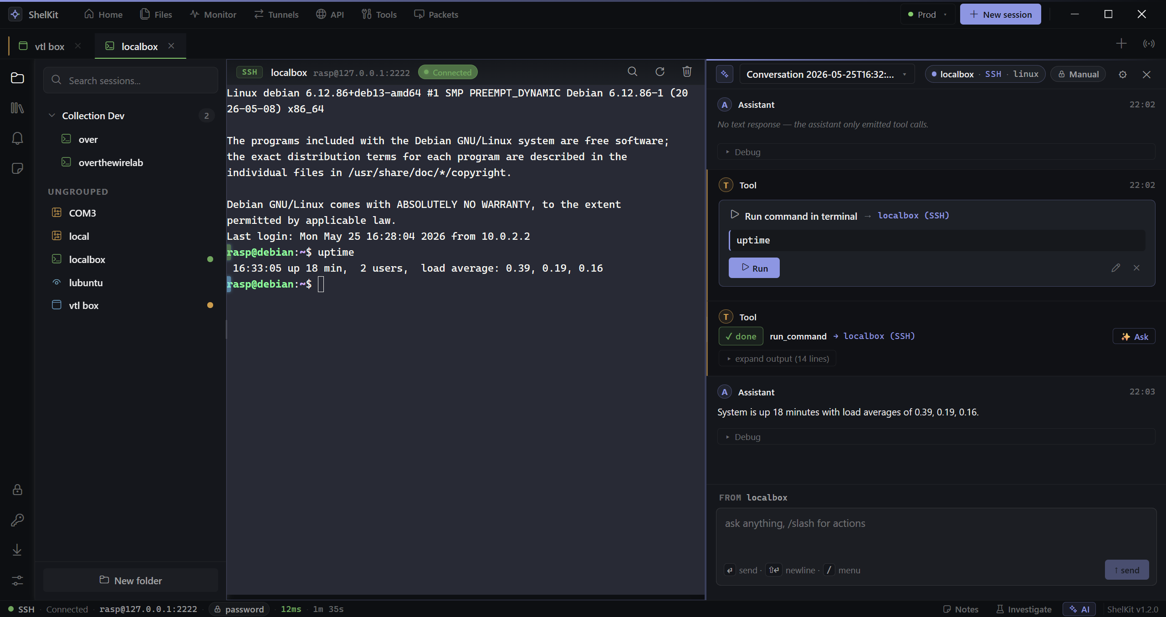The image size is (1166, 617).
Task: Click the ShelKit v1.2.0 version label
Action: (1132, 609)
